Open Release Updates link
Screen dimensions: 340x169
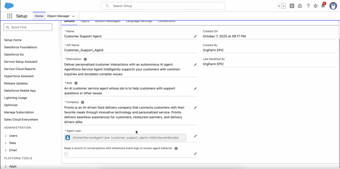[x=16, y=83]
